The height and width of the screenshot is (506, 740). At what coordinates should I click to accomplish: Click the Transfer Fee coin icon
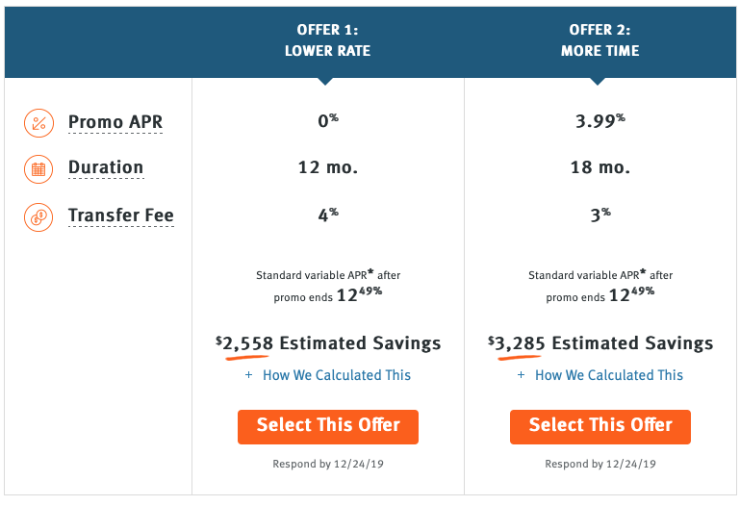click(38, 216)
